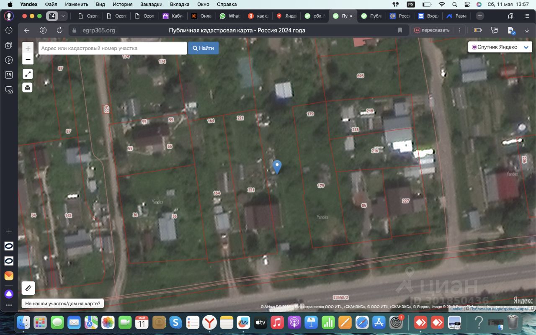Click the пересказать button
The height and width of the screenshot is (335, 536).
pyautogui.click(x=432, y=30)
